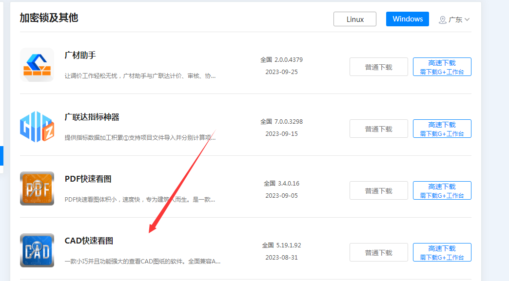Expand the 广东 region dropdown arrow
Viewport: 509px width, 281px height.
pyautogui.click(x=467, y=19)
